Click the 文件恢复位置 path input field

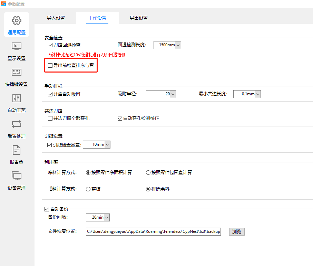coord(153,231)
